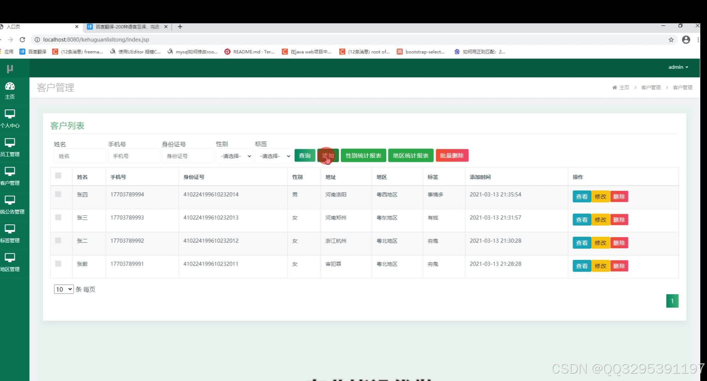
Task: Open the 地区统计报表 report
Action: click(x=411, y=156)
